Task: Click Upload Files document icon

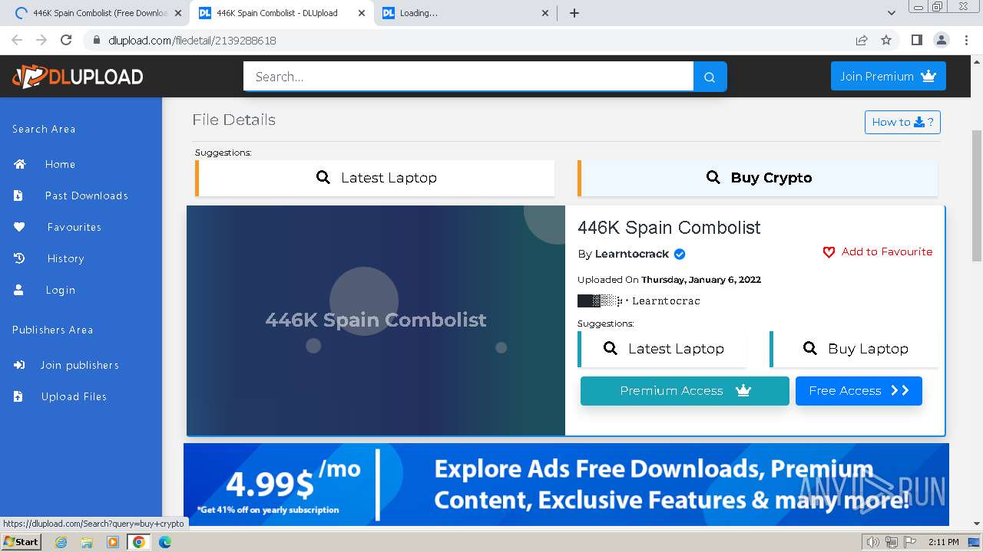Action: tap(18, 396)
